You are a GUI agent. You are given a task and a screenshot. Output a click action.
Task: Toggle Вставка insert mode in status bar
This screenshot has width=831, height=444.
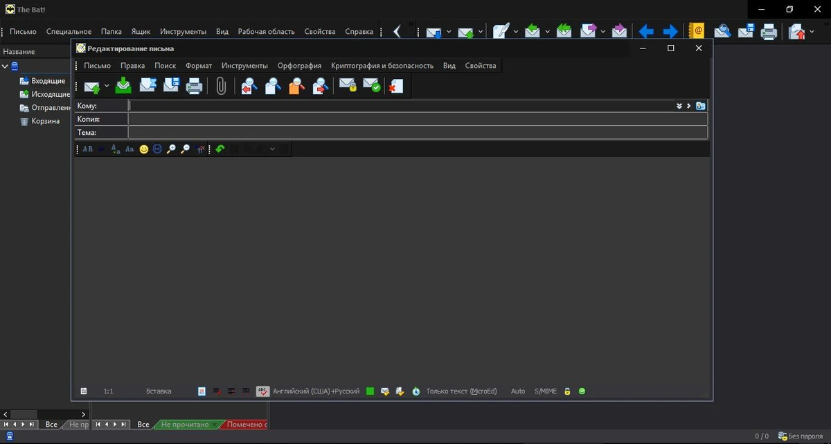pyautogui.click(x=159, y=391)
